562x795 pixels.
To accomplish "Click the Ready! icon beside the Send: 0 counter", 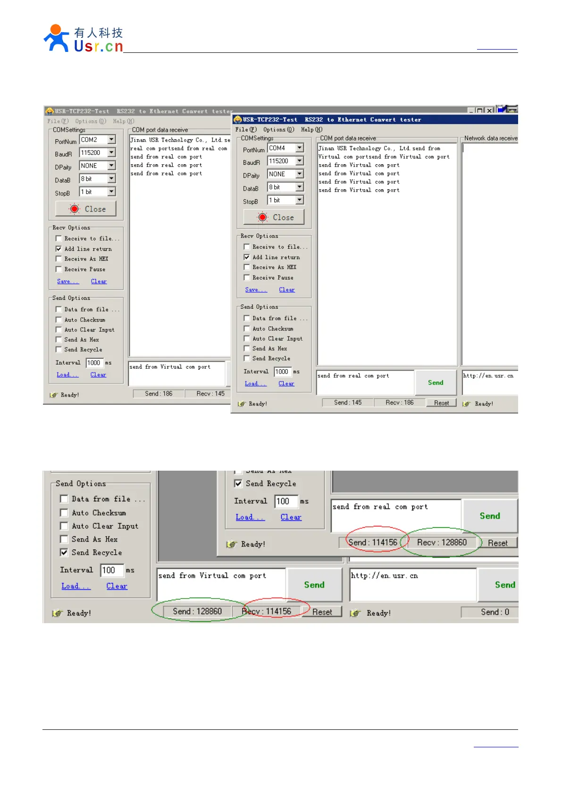I will pos(355,613).
